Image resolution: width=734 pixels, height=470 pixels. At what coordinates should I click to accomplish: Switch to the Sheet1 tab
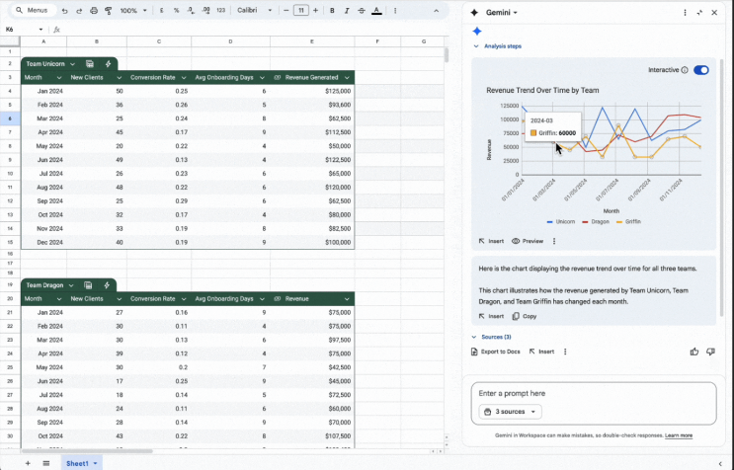[77, 463]
